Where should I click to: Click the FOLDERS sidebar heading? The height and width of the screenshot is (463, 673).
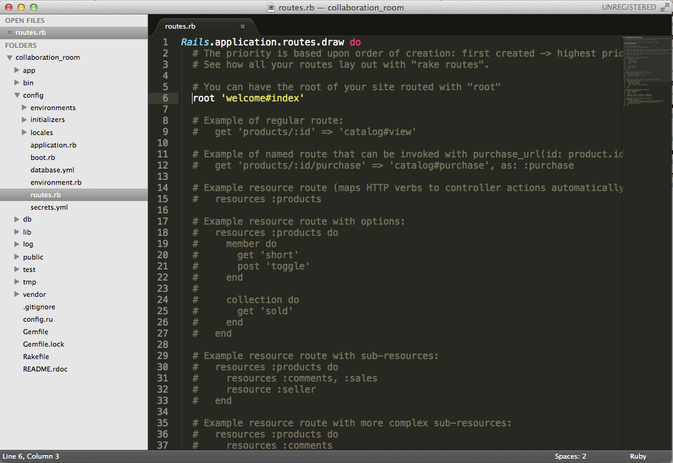pyautogui.click(x=21, y=45)
